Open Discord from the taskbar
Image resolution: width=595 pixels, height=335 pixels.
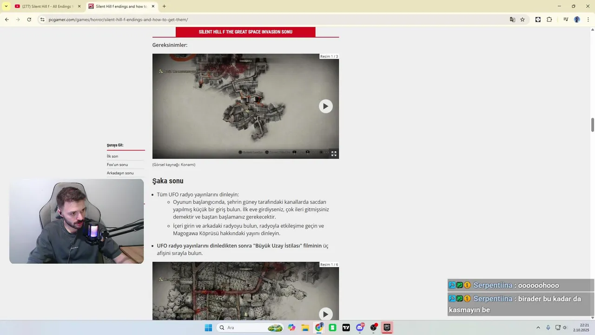(x=360, y=328)
